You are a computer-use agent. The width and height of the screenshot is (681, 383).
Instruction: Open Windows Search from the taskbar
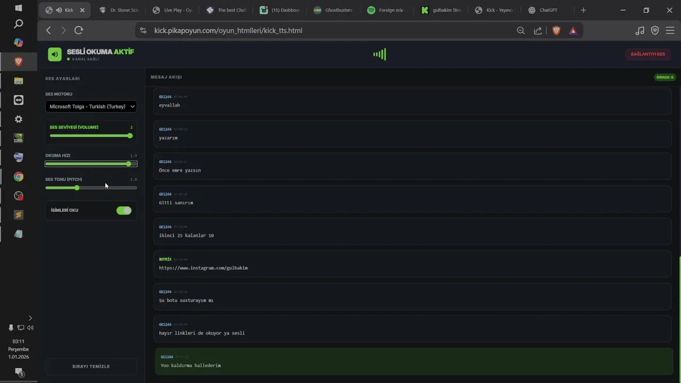pos(19,23)
